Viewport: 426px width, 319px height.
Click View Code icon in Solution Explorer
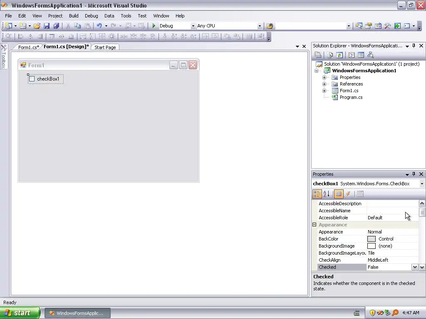(351, 55)
